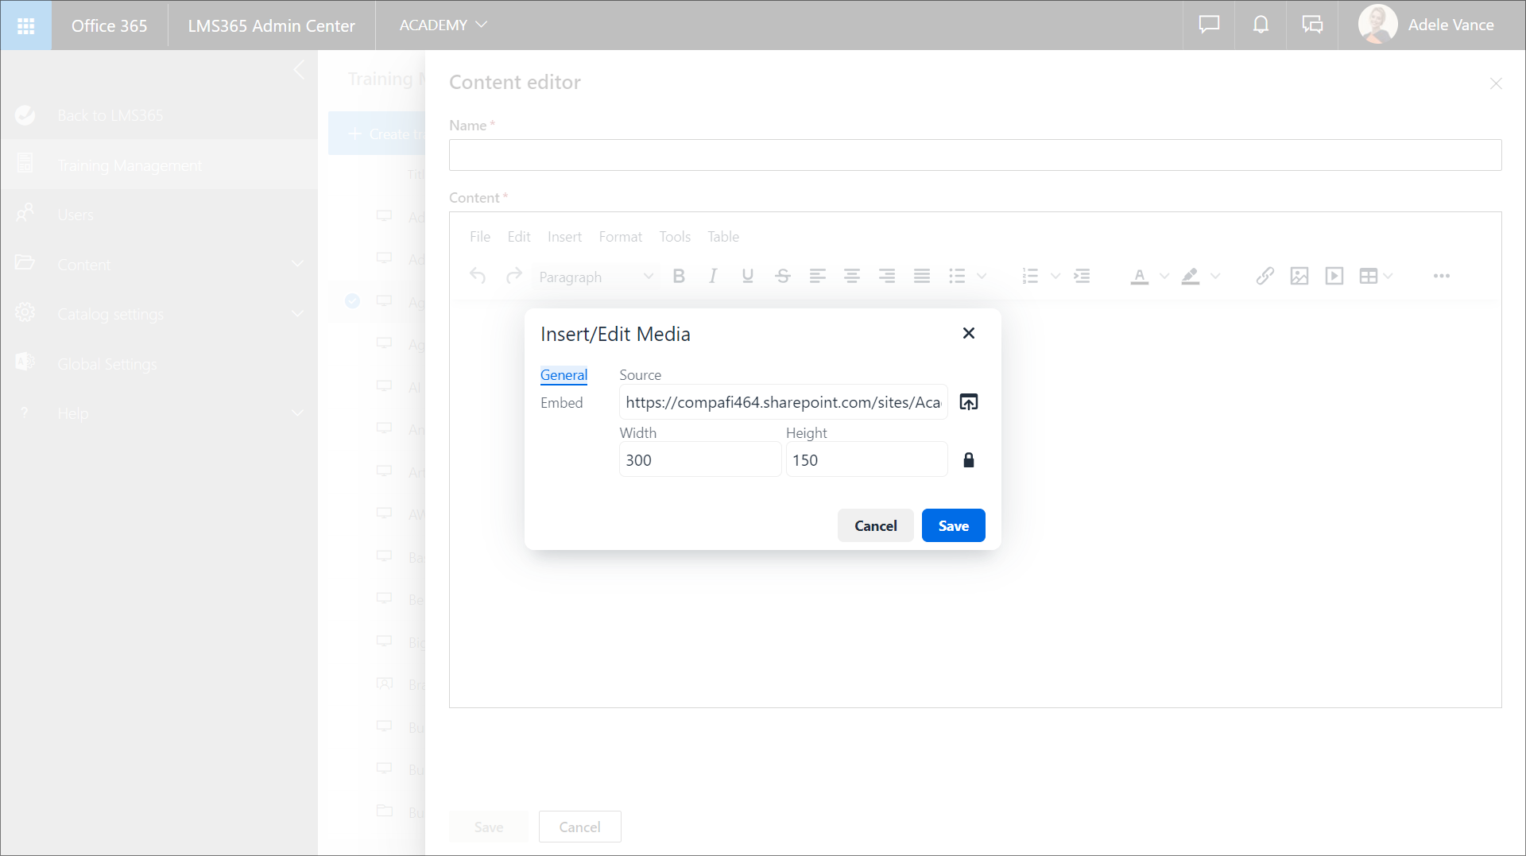Toggle italic formatting
Screen dimensions: 1526x856
pyautogui.click(x=713, y=276)
